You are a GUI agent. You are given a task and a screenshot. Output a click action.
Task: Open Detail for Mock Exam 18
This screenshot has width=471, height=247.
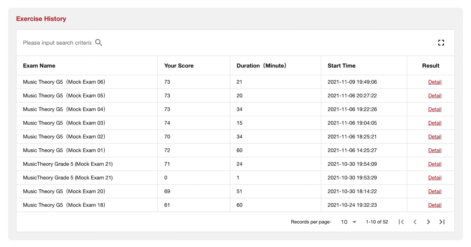[435, 205]
